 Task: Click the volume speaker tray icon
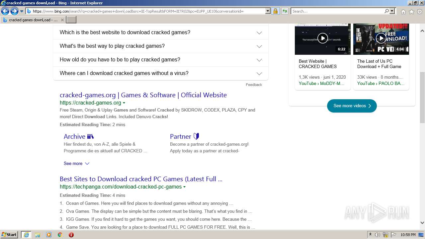378,235
